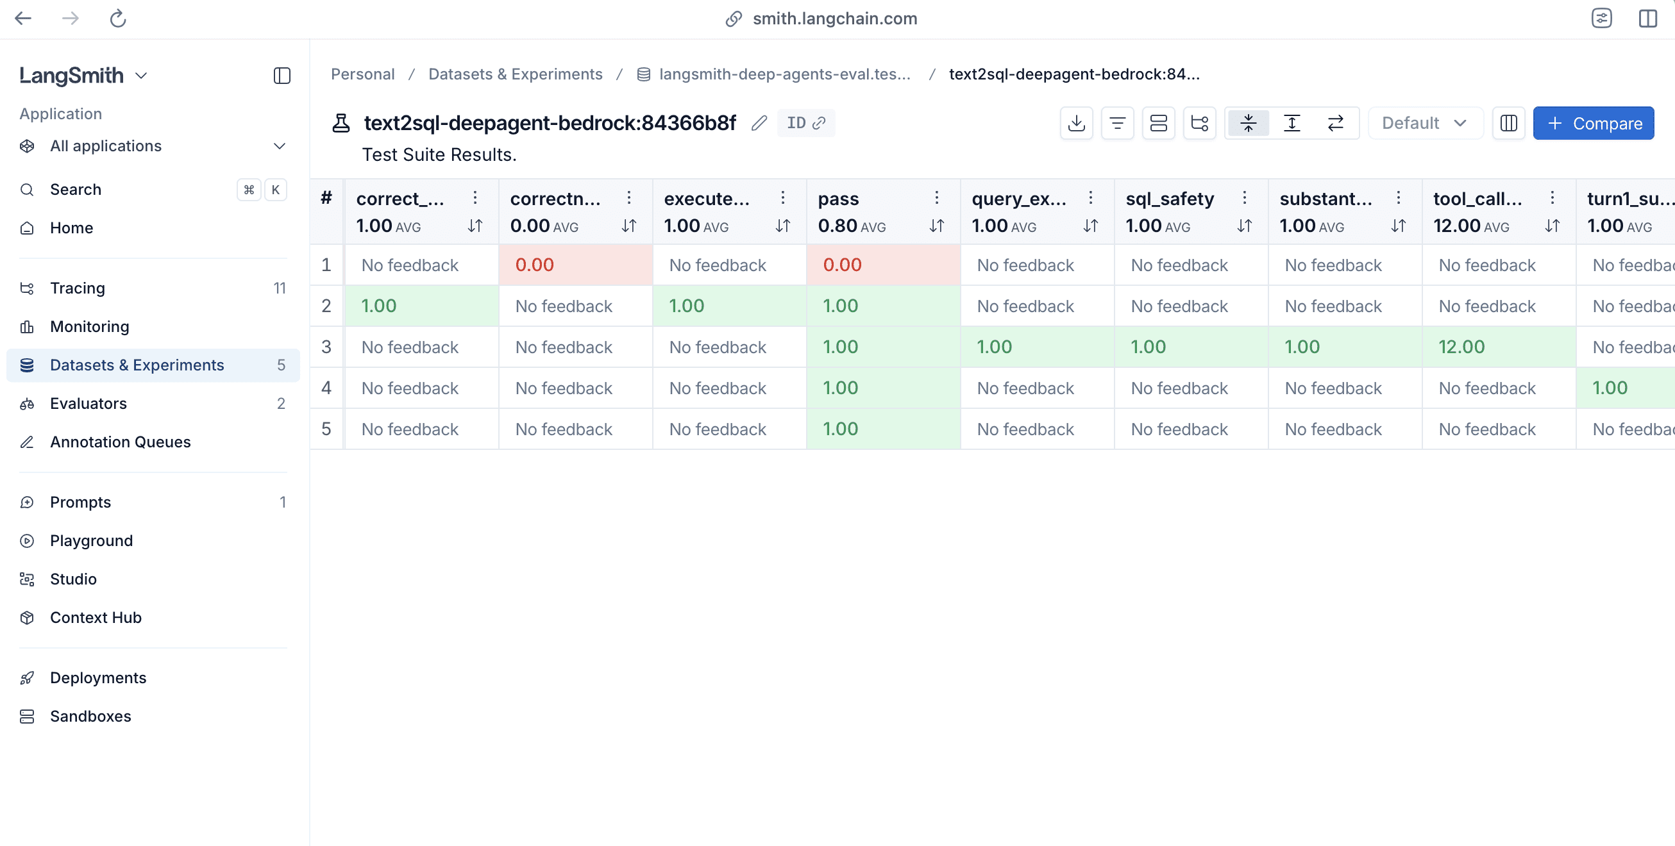Edit experiment name with pencil icon
Image resolution: width=1675 pixels, height=846 pixels.
759,123
